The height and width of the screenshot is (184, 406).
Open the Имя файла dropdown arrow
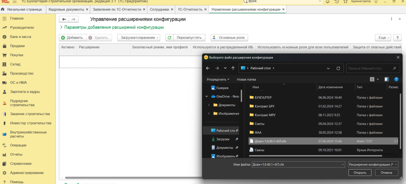[x=343, y=164]
